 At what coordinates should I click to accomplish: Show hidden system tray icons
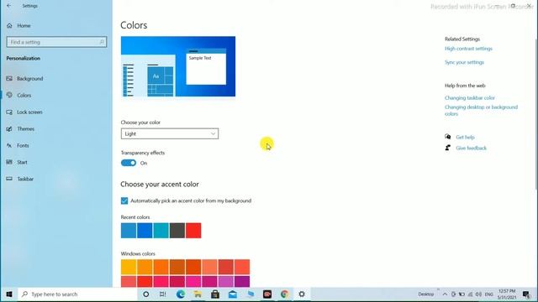coord(445,294)
